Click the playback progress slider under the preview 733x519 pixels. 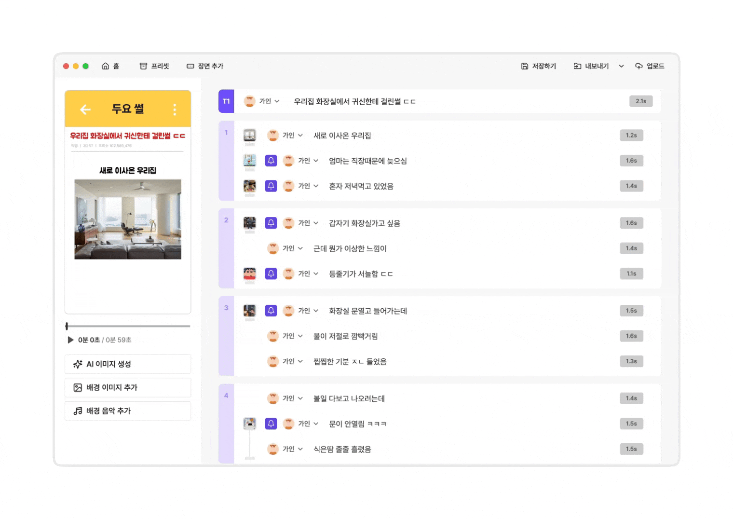[x=128, y=326]
